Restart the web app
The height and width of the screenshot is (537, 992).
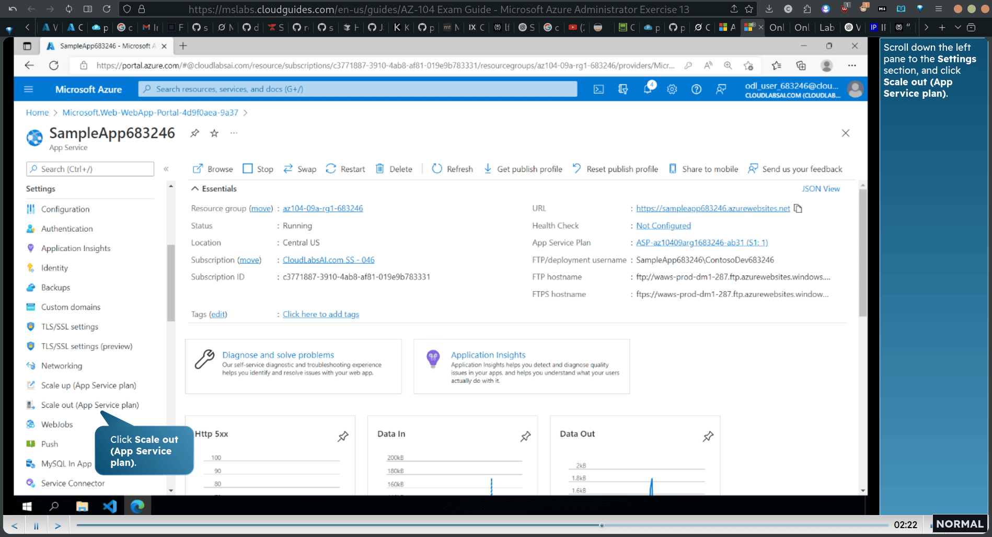[345, 169]
